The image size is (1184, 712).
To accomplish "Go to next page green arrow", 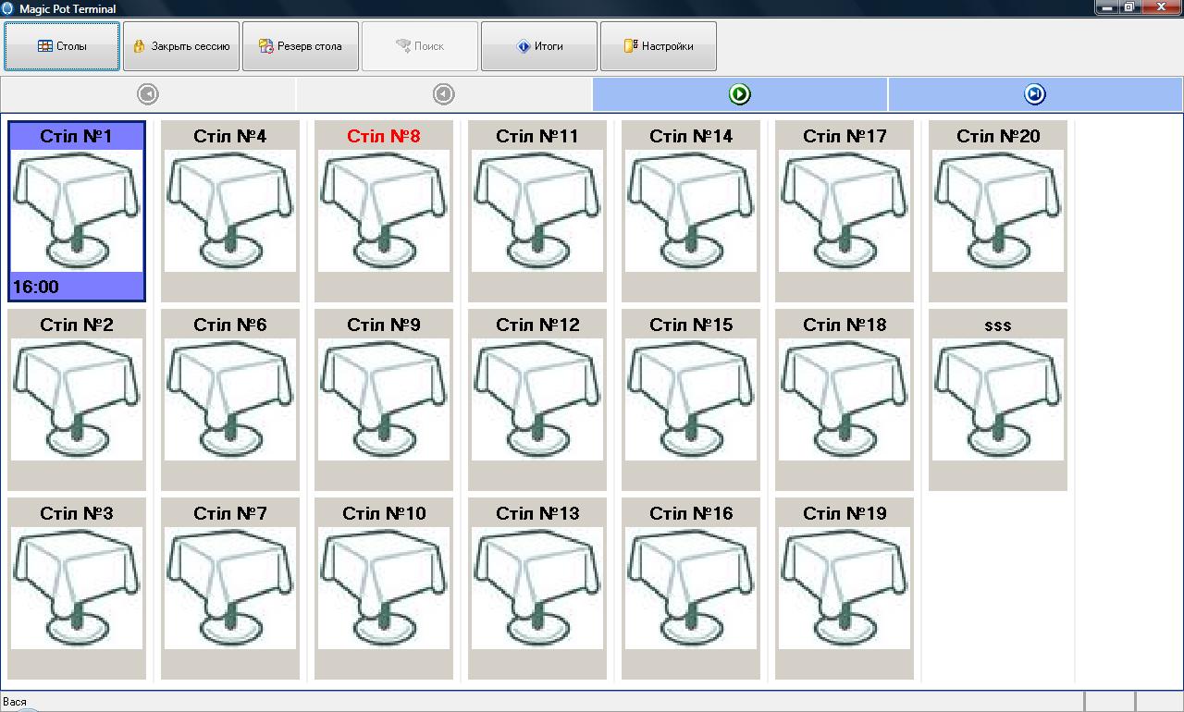I will pos(739,94).
